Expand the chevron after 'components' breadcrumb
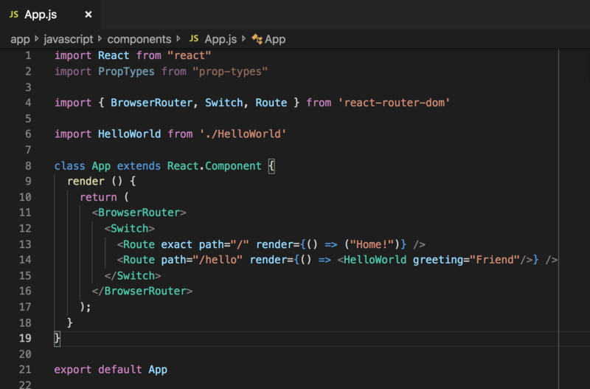Screen dimensions: 590x389 tap(178, 39)
